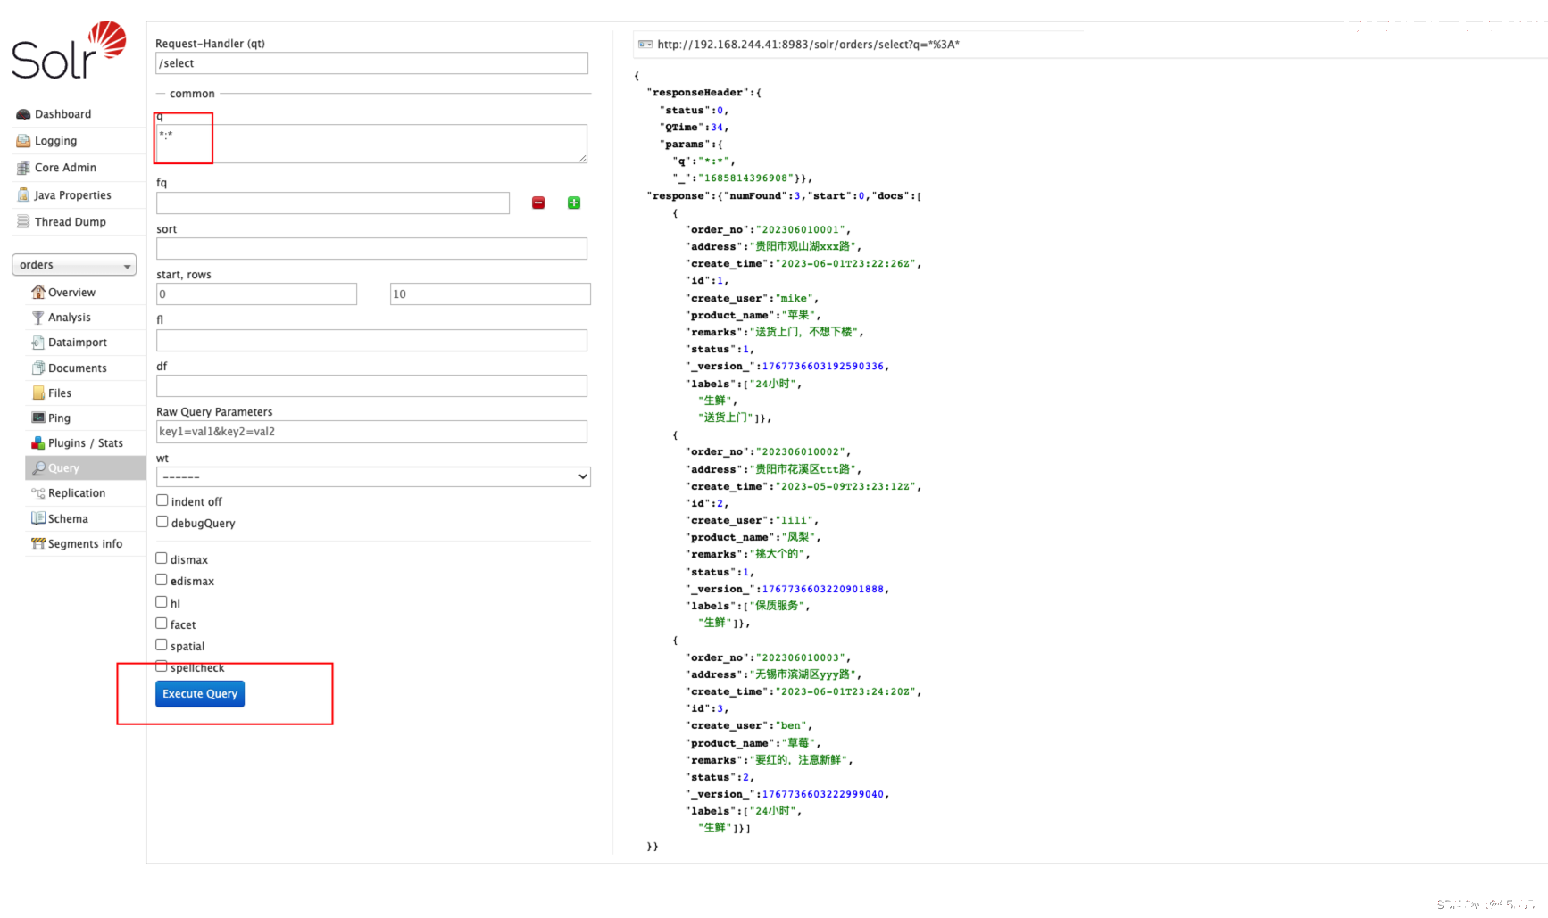Focus the start field showing 0
This screenshot has height=918, width=1548.
(x=256, y=294)
